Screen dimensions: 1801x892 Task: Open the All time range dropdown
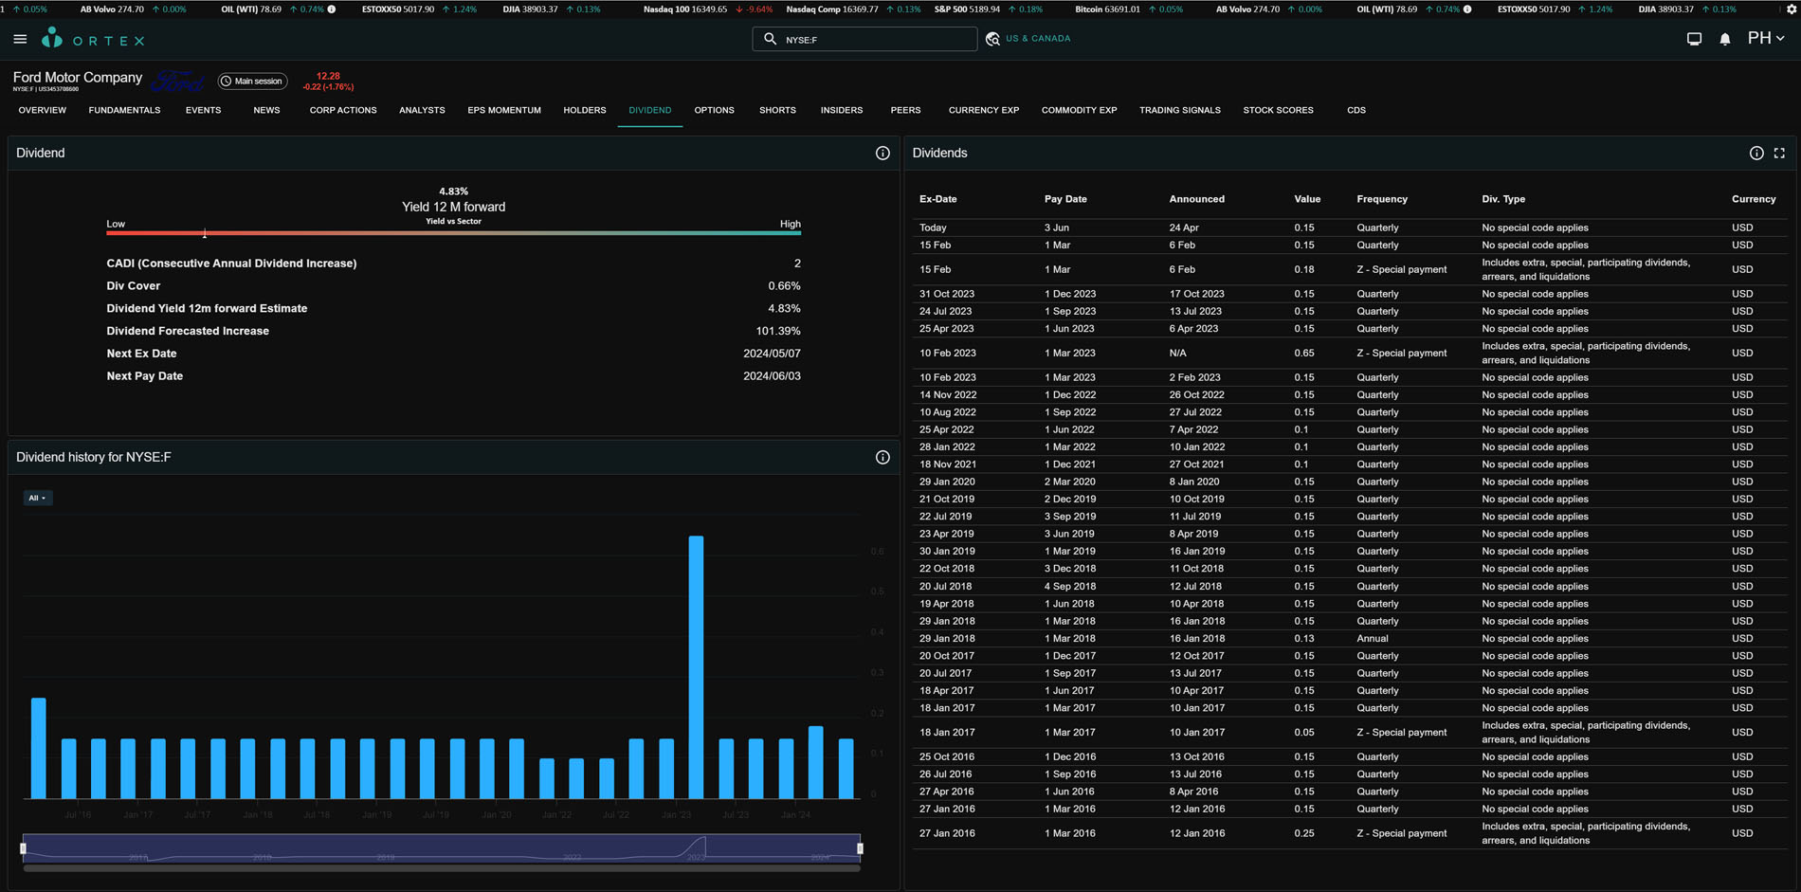point(37,498)
